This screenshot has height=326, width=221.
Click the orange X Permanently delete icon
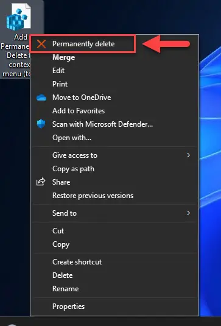(x=41, y=44)
